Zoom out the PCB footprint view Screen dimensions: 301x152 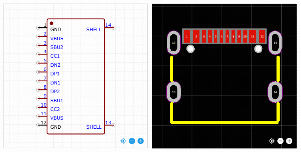point(280,141)
